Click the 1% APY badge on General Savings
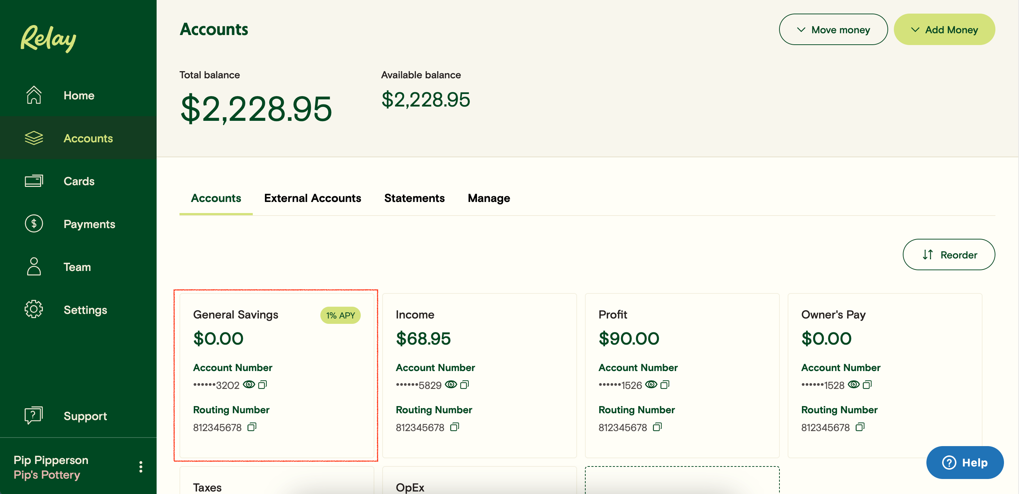The height and width of the screenshot is (494, 1019). (x=340, y=315)
